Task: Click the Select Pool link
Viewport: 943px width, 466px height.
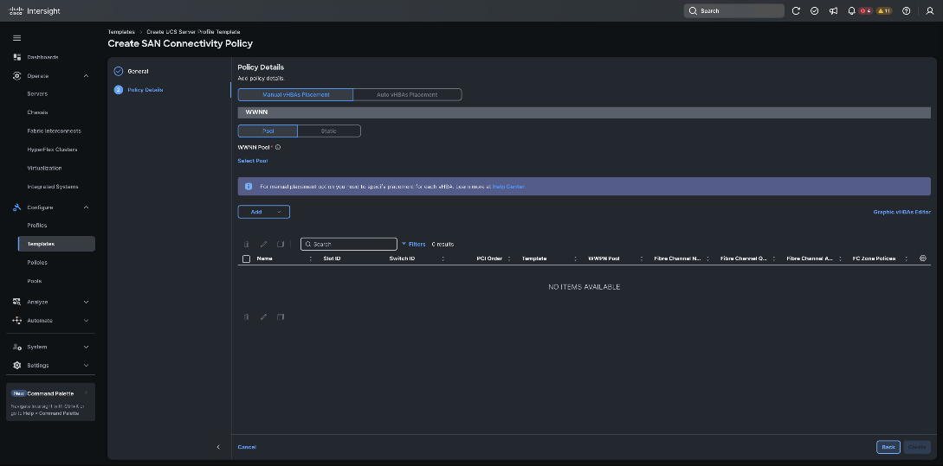Action: coord(253,161)
